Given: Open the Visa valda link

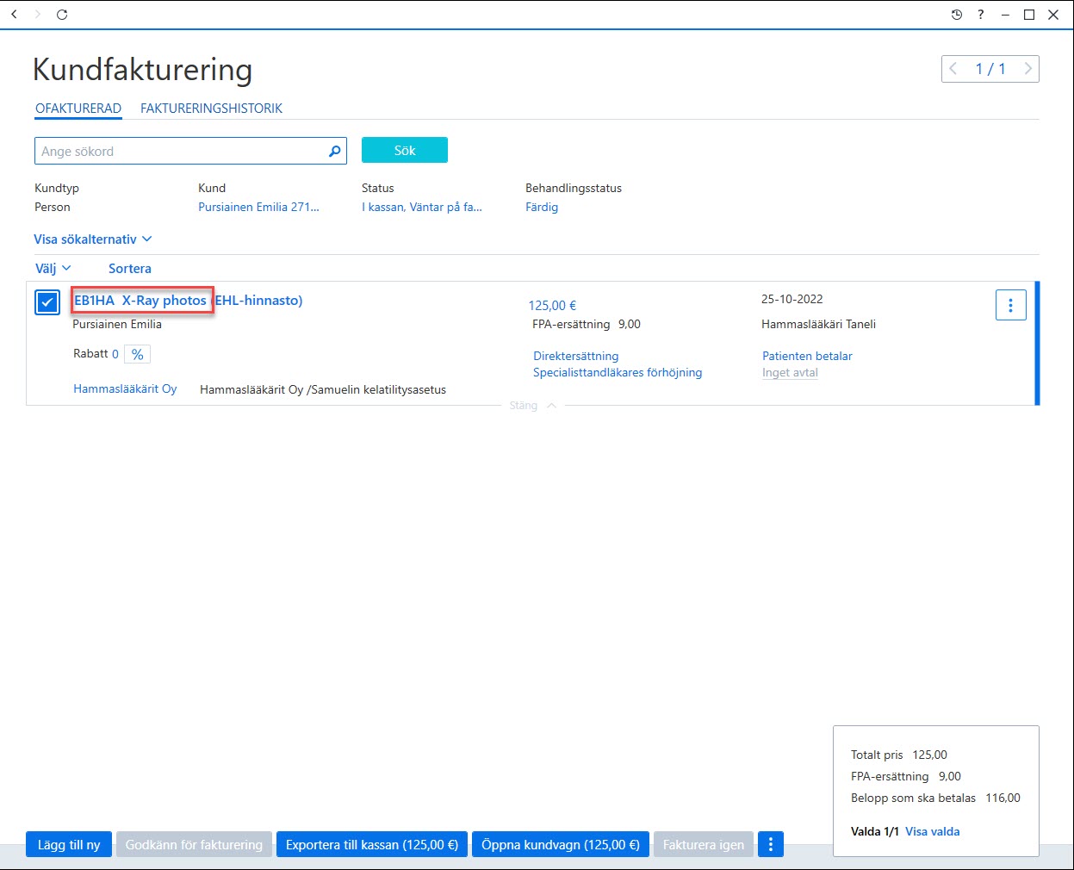Looking at the screenshot, I should point(932,831).
